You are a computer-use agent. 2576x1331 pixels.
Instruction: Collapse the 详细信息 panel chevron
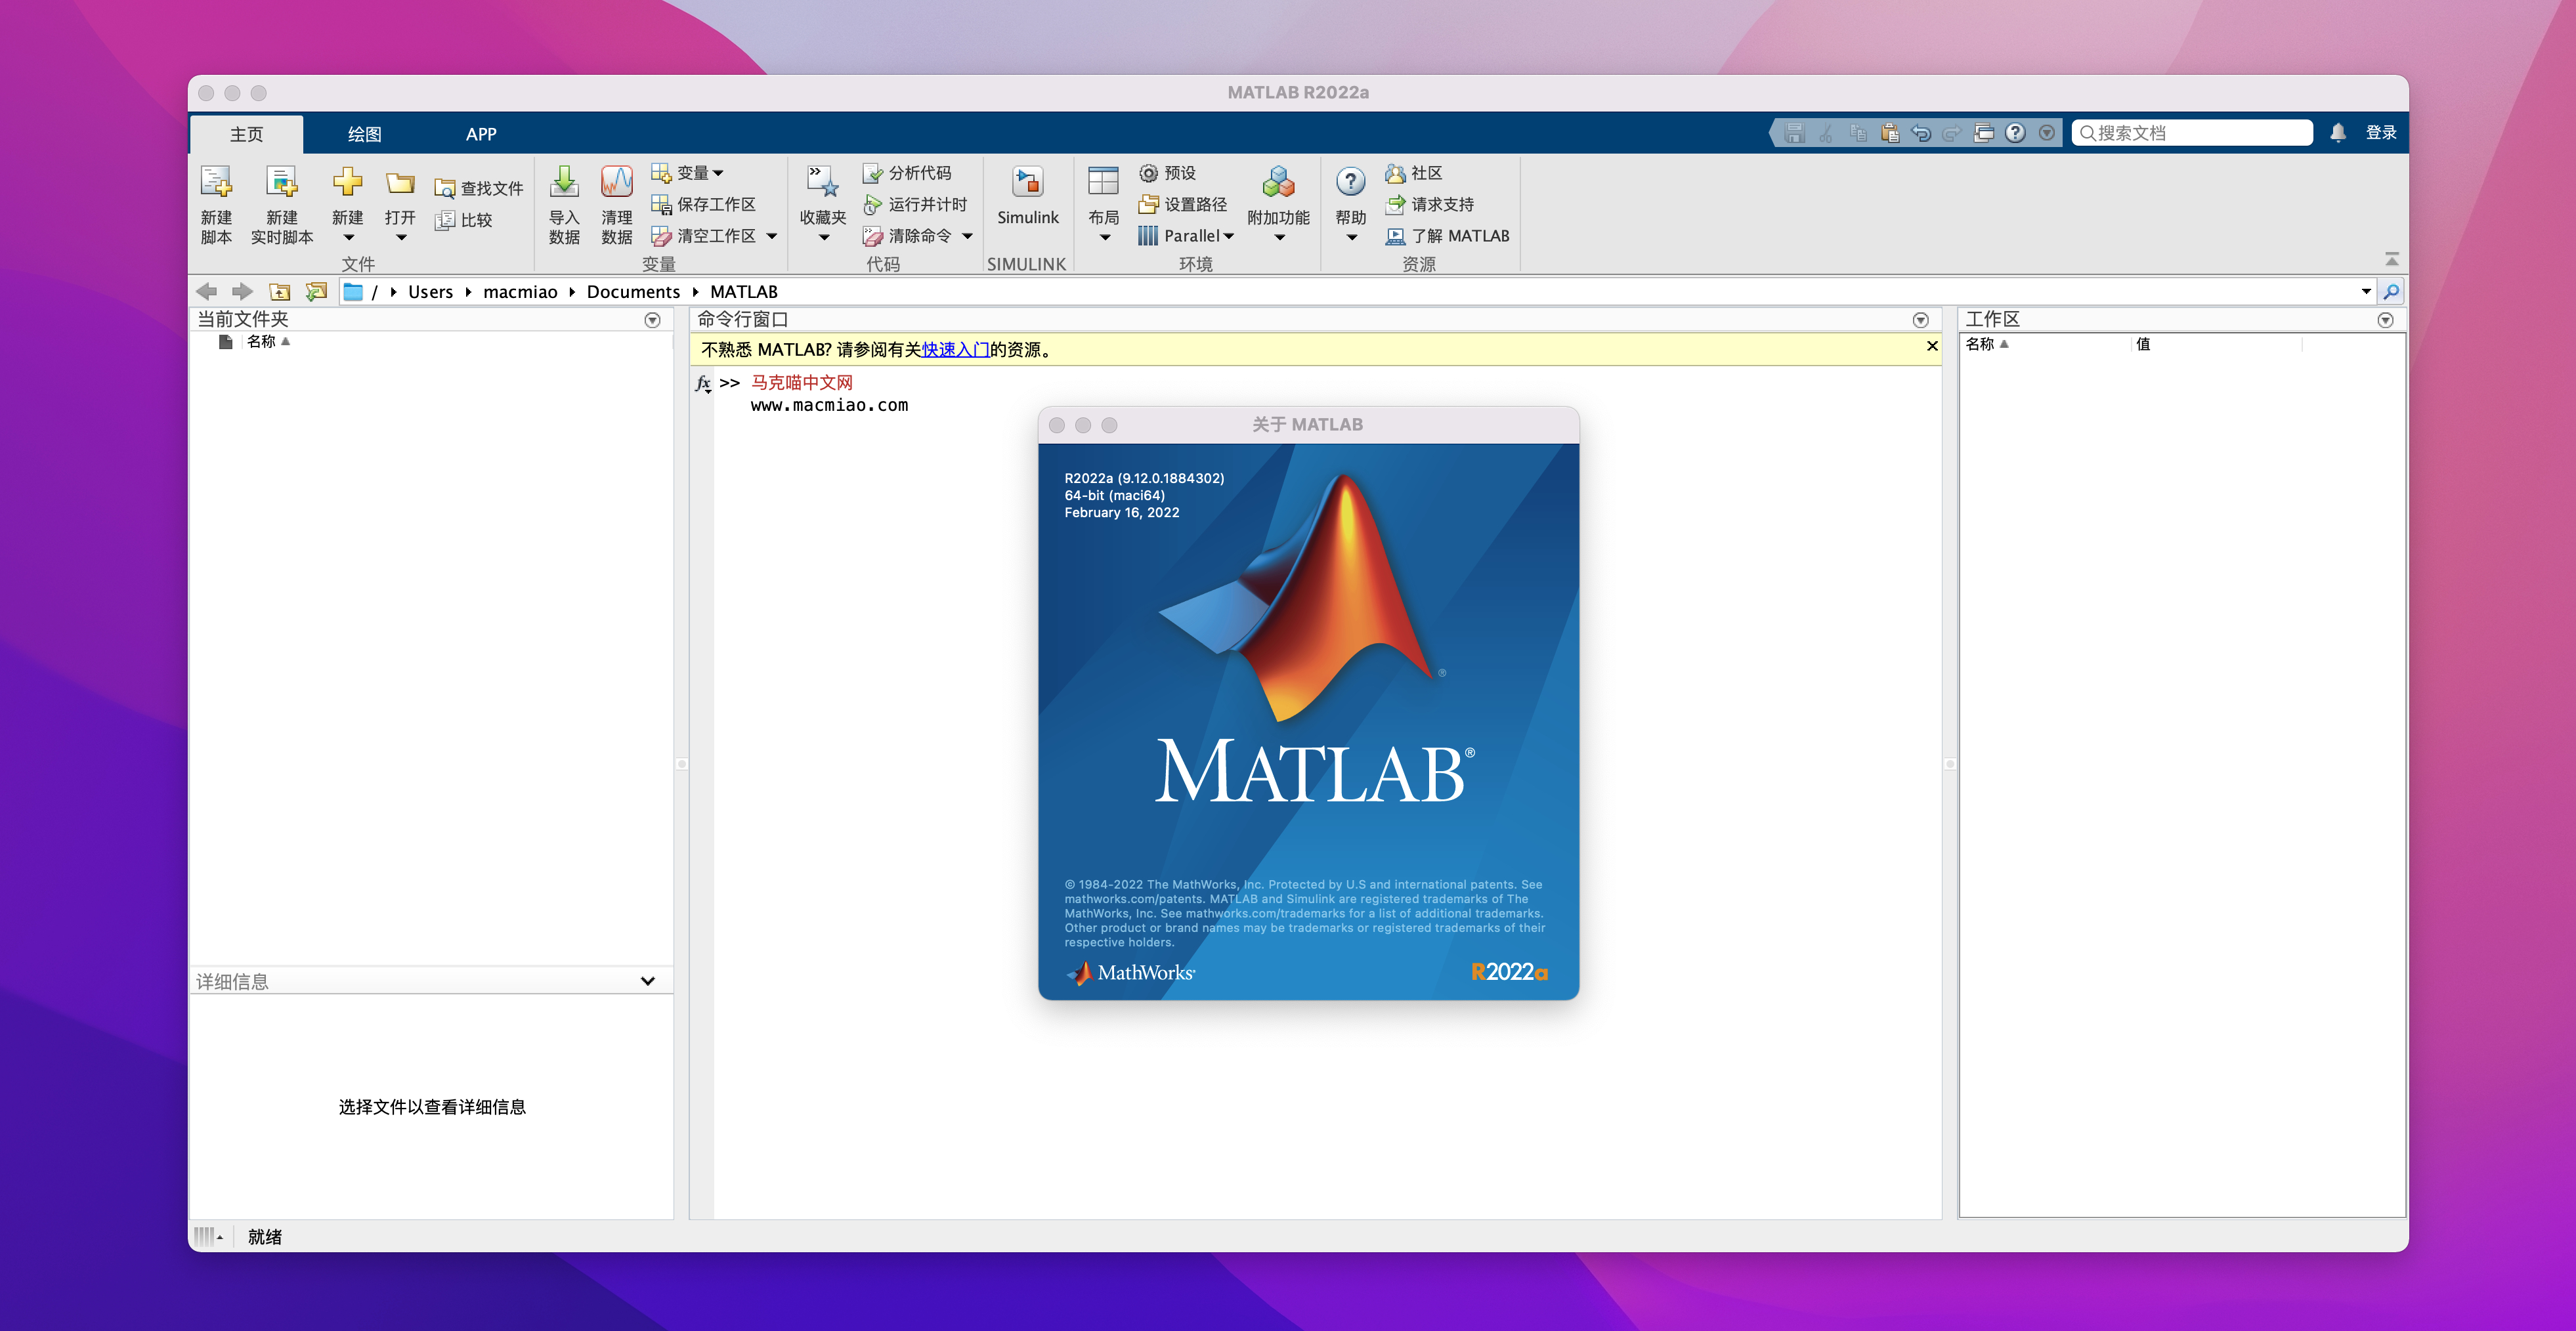647,981
